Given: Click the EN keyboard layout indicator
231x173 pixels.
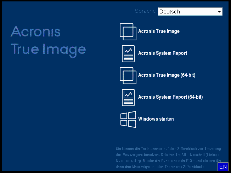Looking at the screenshot, I should [223, 167].
